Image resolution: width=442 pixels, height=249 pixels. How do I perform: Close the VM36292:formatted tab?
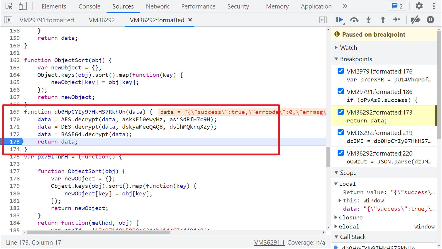pos(190,20)
